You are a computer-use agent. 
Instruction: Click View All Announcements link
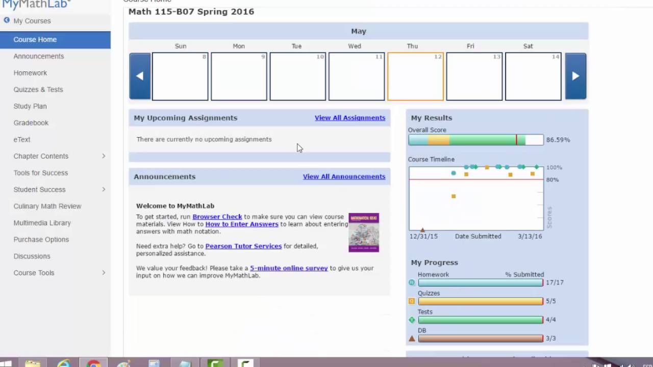tap(344, 176)
